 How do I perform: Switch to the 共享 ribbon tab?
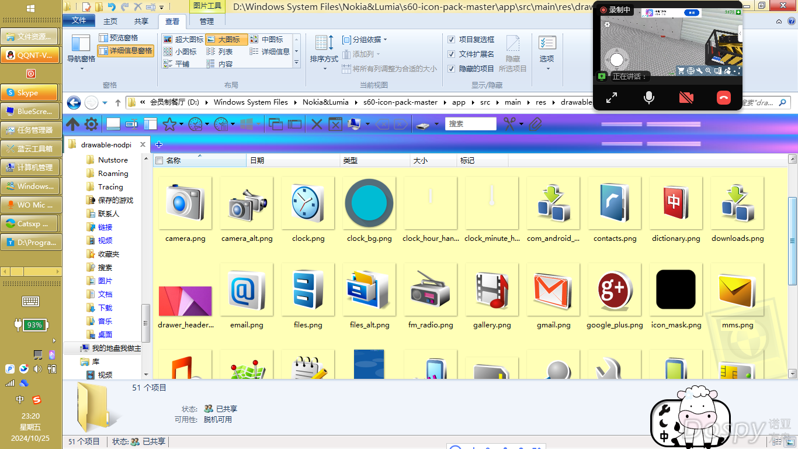tap(141, 21)
